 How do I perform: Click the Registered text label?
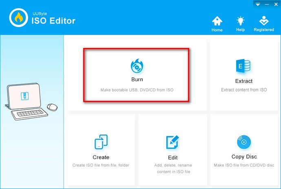pyautogui.click(x=264, y=30)
